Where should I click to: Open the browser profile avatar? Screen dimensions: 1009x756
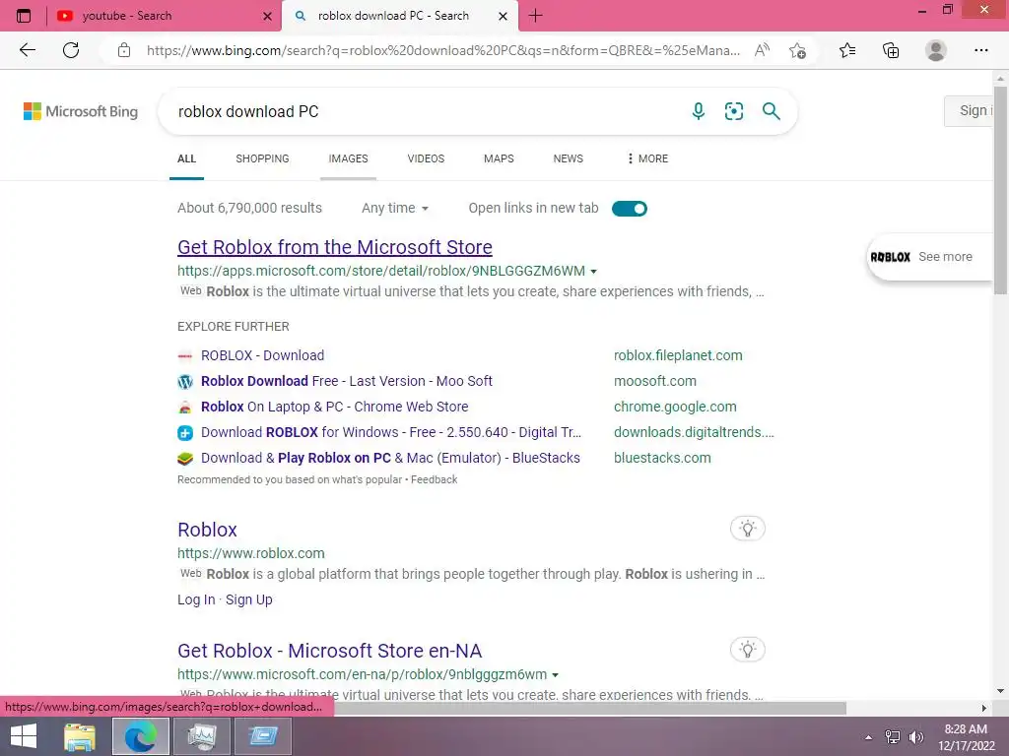(936, 50)
